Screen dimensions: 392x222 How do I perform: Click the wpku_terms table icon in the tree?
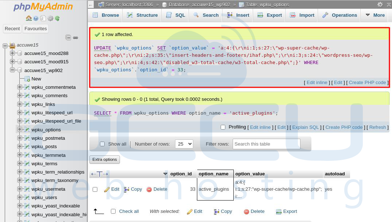(x=27, y=163)
